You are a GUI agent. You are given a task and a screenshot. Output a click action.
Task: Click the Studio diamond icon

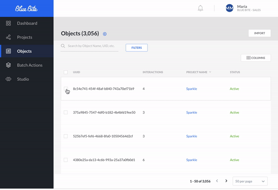pos(8,79)
